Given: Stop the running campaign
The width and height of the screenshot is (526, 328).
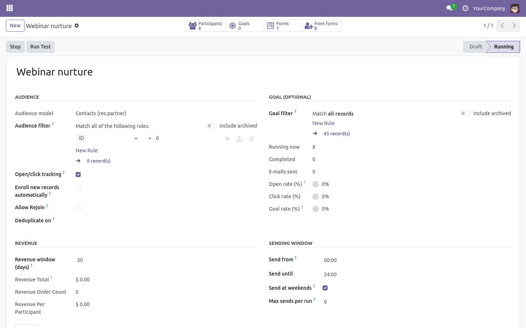Looking at the screenshot, I should (x=15, y=47).
